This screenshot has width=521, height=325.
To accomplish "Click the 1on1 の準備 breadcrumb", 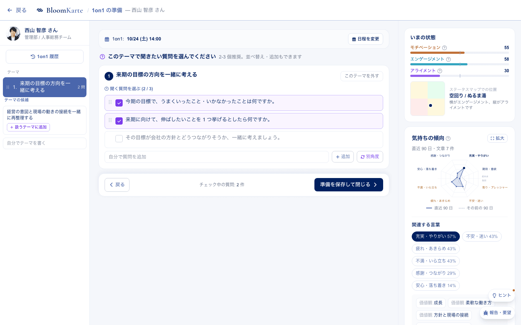I will pos(107,10).
